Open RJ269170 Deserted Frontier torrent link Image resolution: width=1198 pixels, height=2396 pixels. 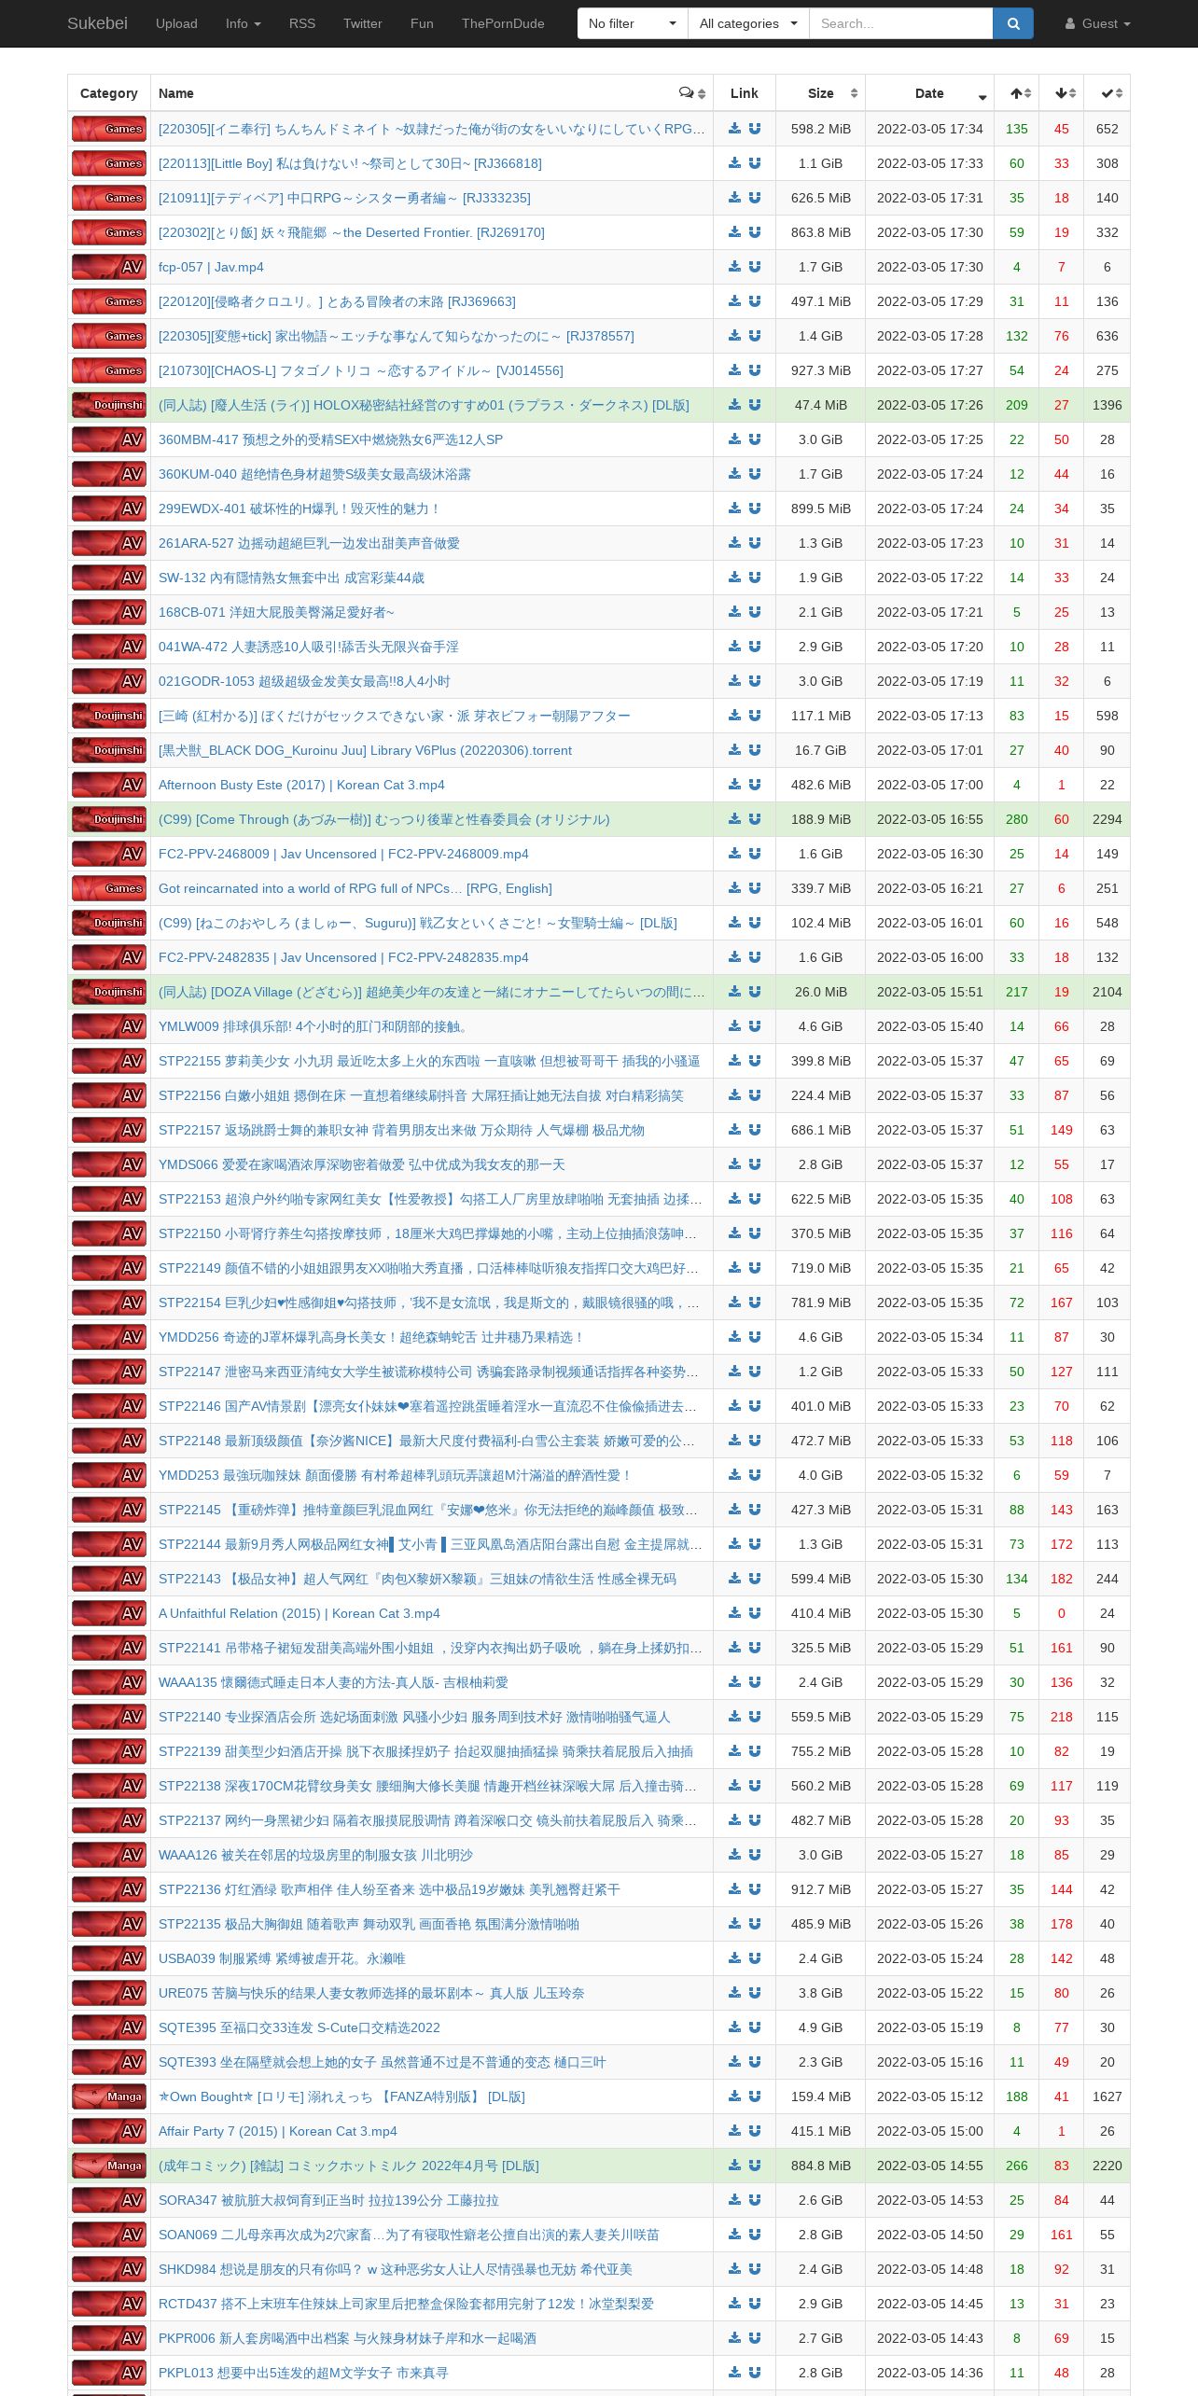tap(352, 232)
